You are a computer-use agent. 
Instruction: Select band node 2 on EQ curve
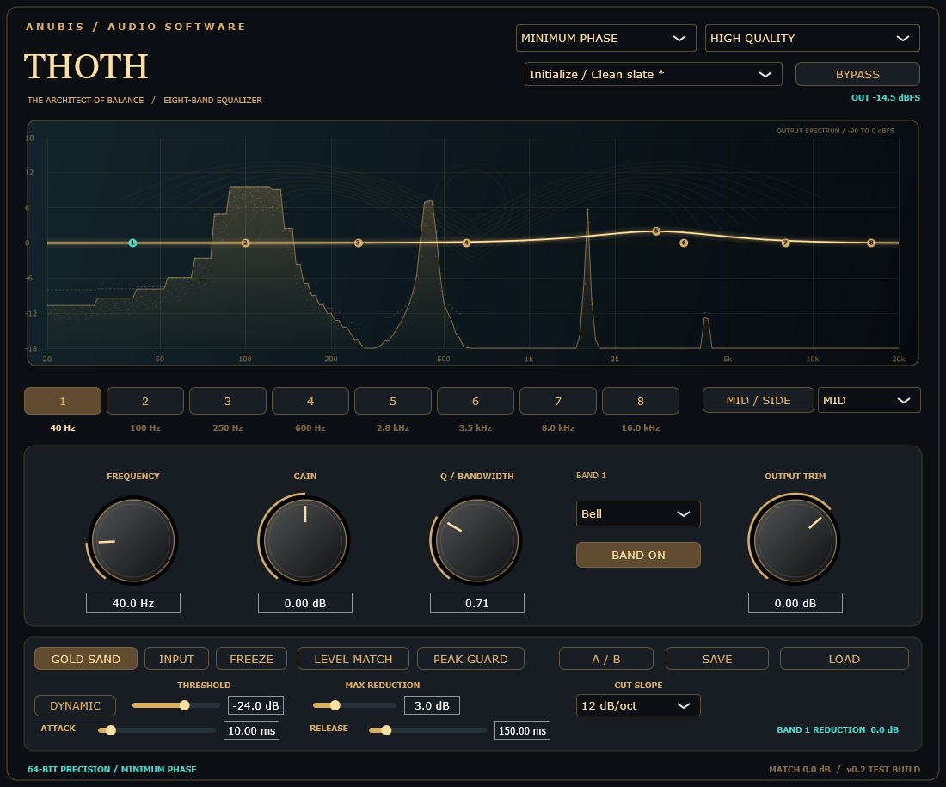click(246, 243)
